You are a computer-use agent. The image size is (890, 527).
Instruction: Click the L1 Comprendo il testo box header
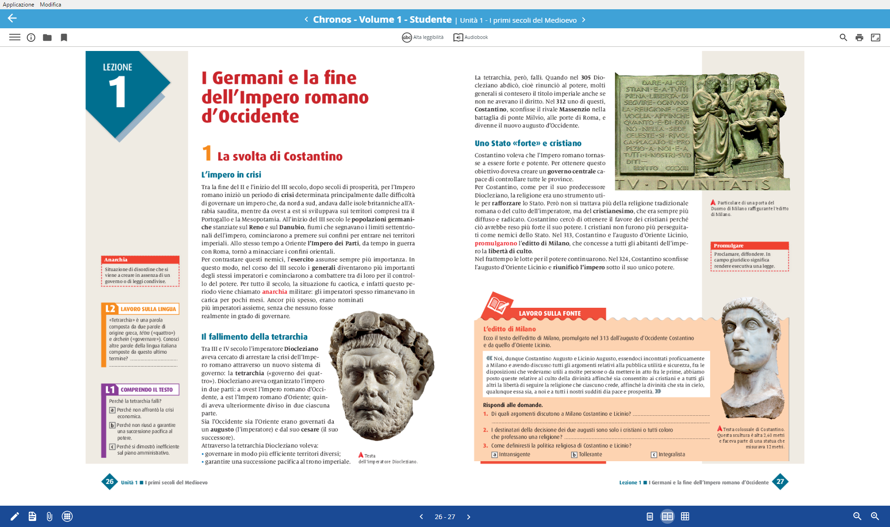click(x=140, y=390)
